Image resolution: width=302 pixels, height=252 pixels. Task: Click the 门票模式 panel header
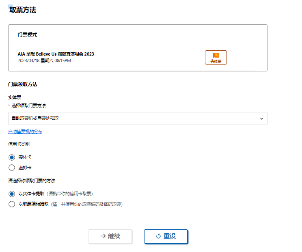(27, 35)
